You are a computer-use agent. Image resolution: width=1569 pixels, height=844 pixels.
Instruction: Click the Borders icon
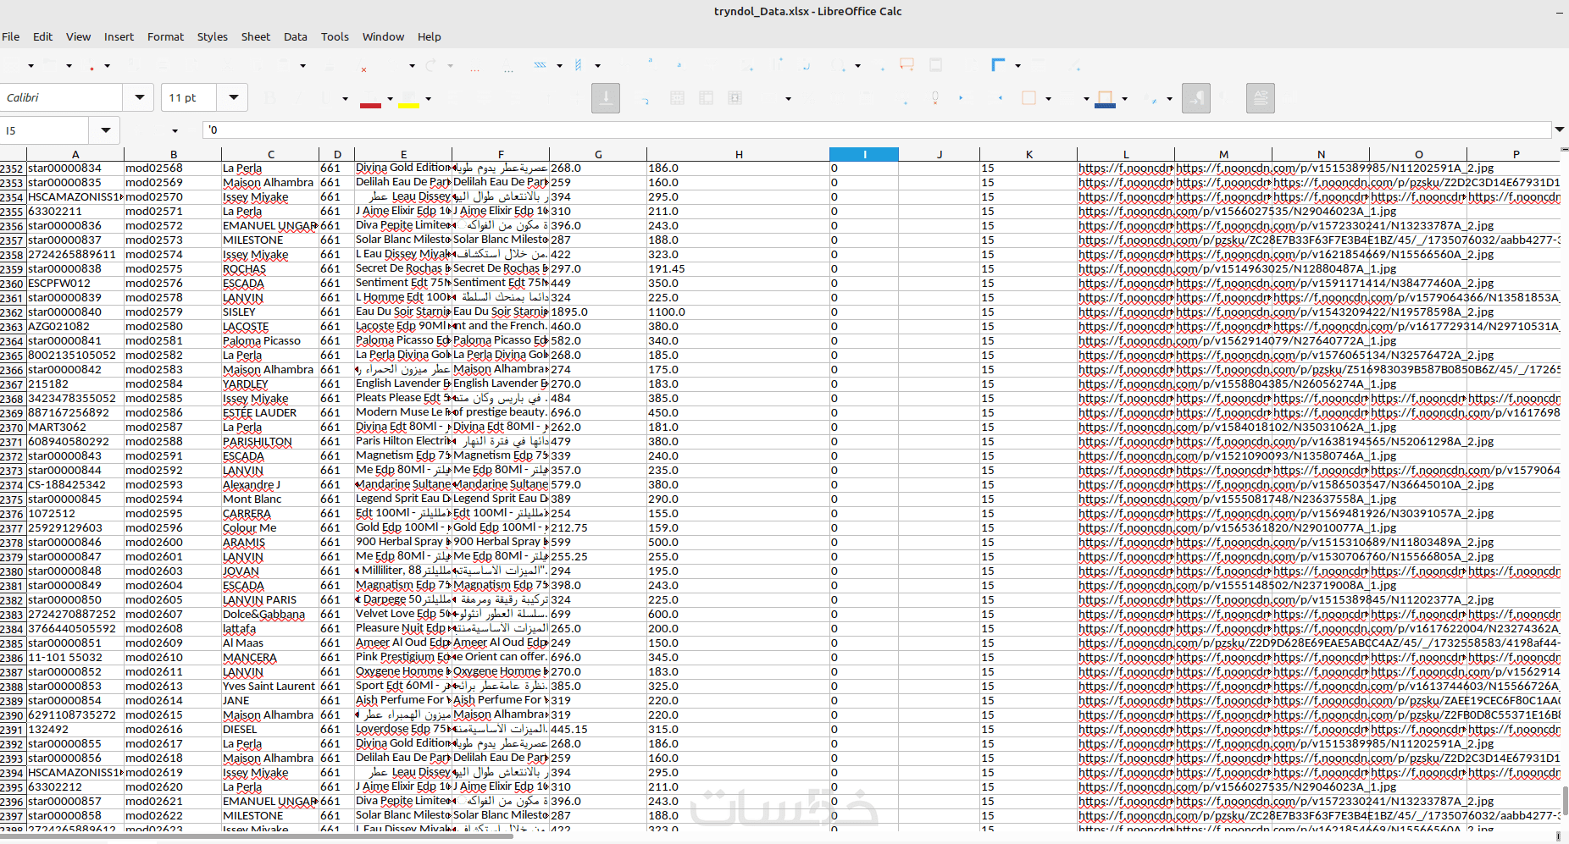click(x=1028, y=98)
